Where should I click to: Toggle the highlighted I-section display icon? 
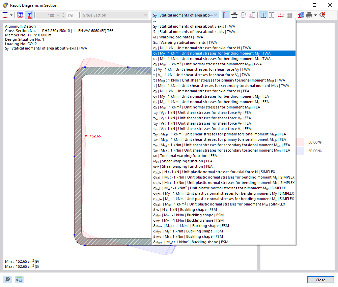click(x=263, y=15)
